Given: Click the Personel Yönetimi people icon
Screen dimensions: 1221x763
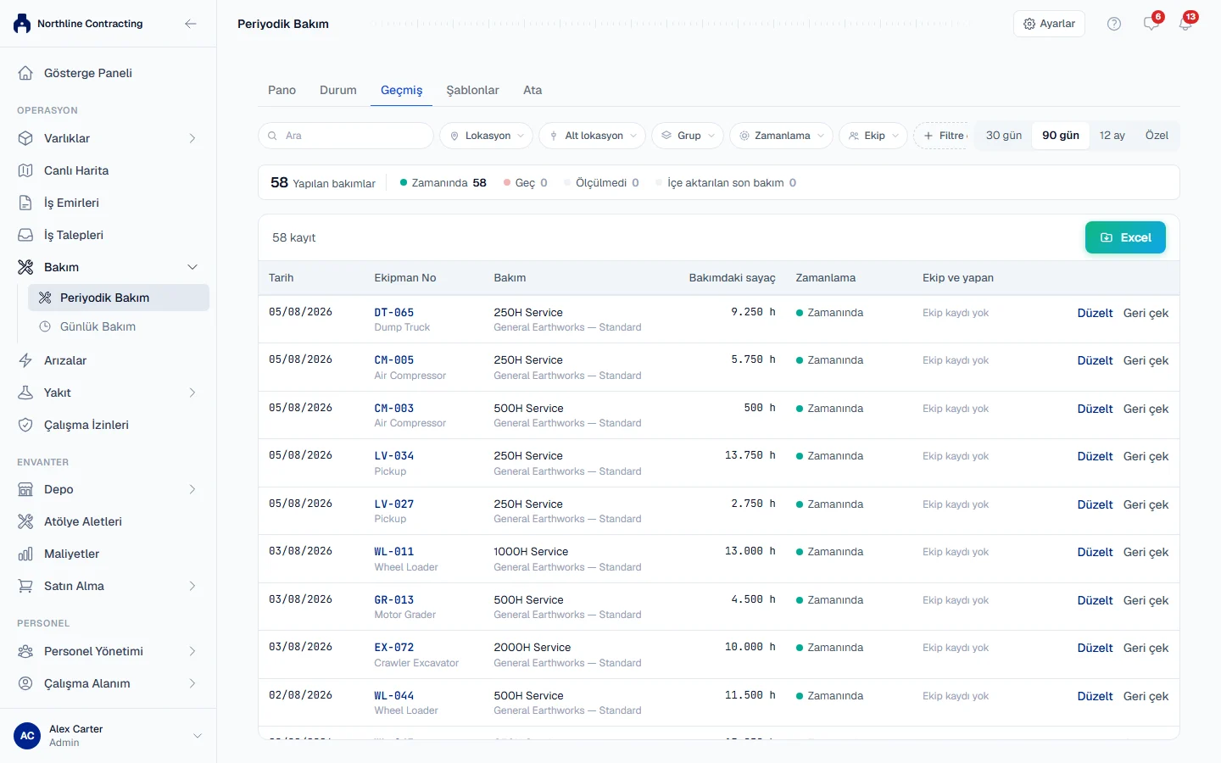Looking at the screenshot, I should [25, 651].
